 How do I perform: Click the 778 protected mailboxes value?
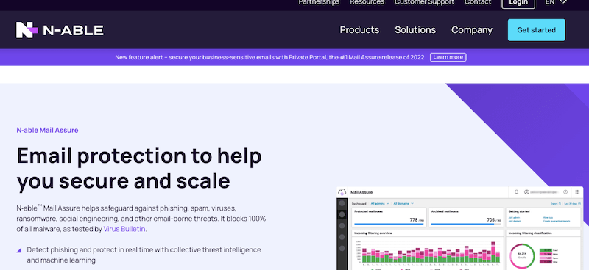point(413,220)
